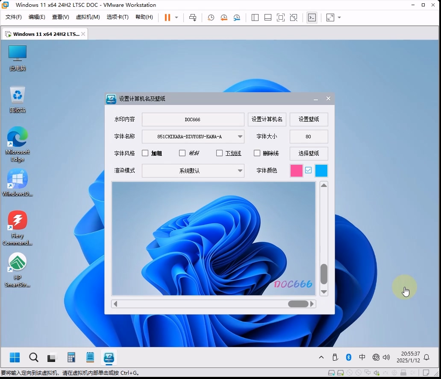Open the 虚拟机(M) menu
The height and width of the screenshot is (379, 441).
tap(88, 17)
